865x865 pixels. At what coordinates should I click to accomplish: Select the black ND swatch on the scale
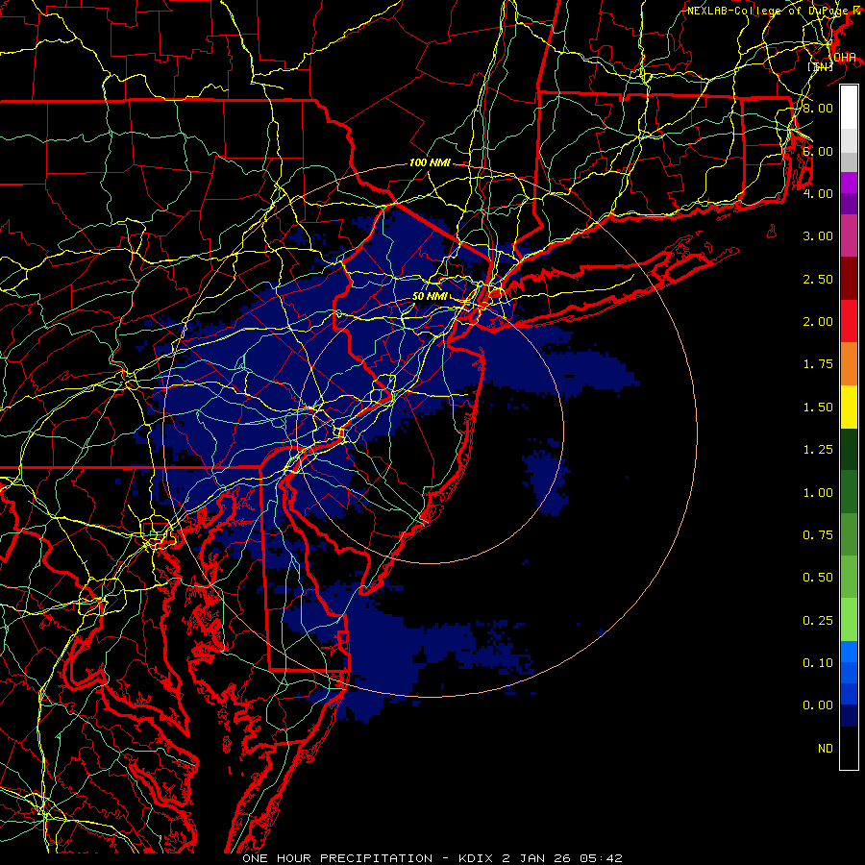click(x=849, y=748)
